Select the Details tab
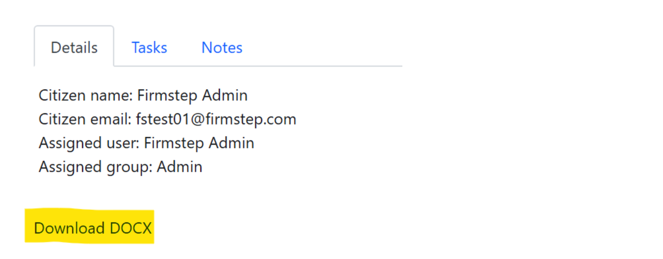Screen dimensions: 663x259 tap(74, 48)
